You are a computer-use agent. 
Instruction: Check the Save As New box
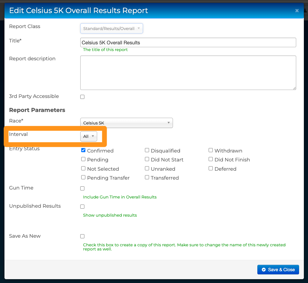pyautogui.click(x=82, y=236)
